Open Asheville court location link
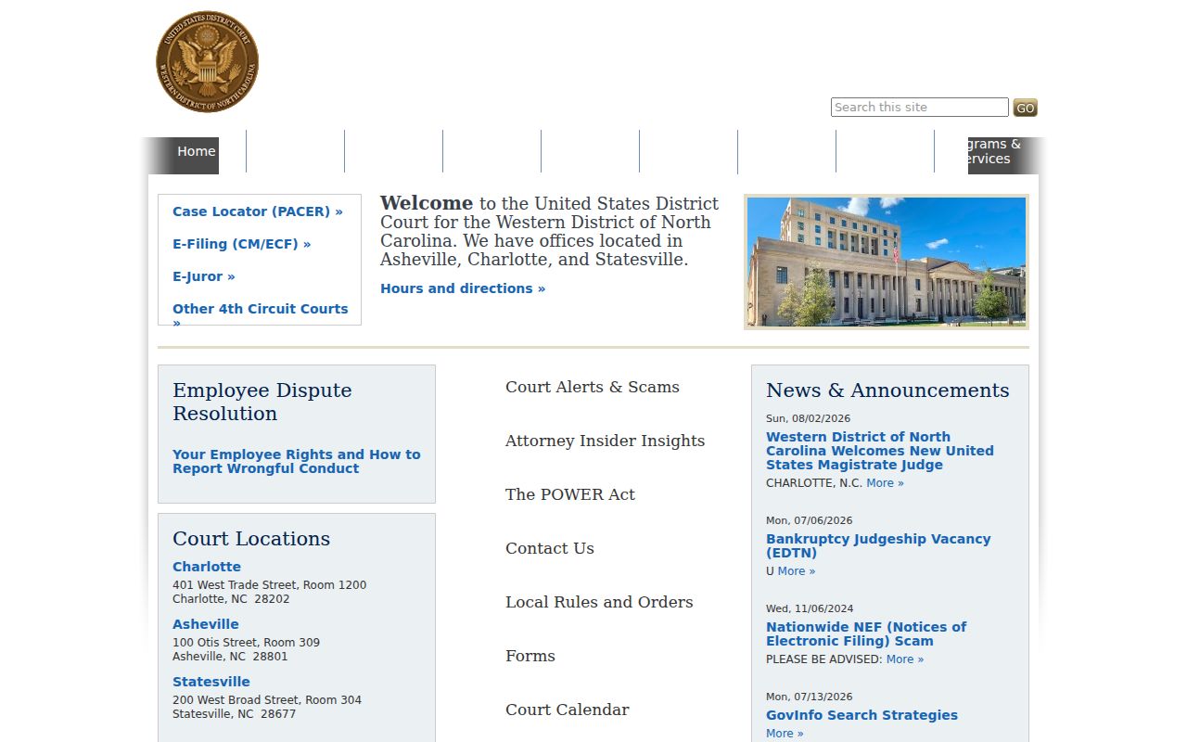This screenshot has width=1187, height=742. coord(206,624)
